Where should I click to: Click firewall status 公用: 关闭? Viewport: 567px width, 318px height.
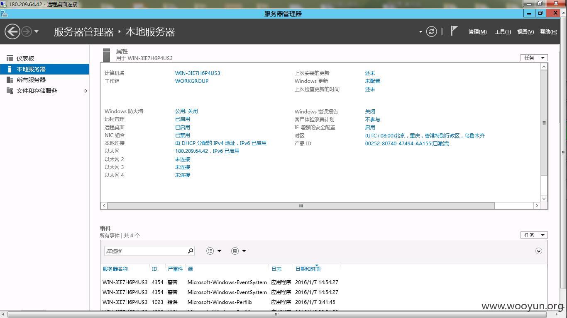(186, 111)
